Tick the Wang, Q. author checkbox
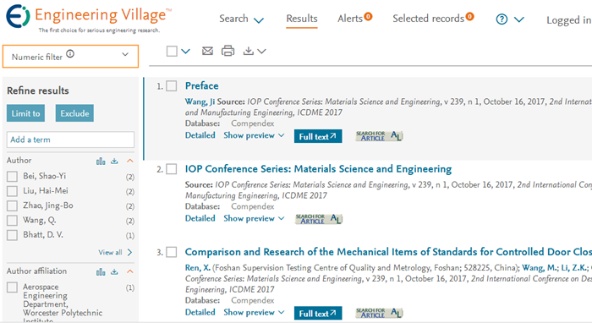Viewport: 592px width, 323px height. [x=12, y=221]
